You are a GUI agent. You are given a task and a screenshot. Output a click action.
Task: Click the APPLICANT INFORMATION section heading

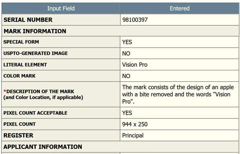[43, 147]
